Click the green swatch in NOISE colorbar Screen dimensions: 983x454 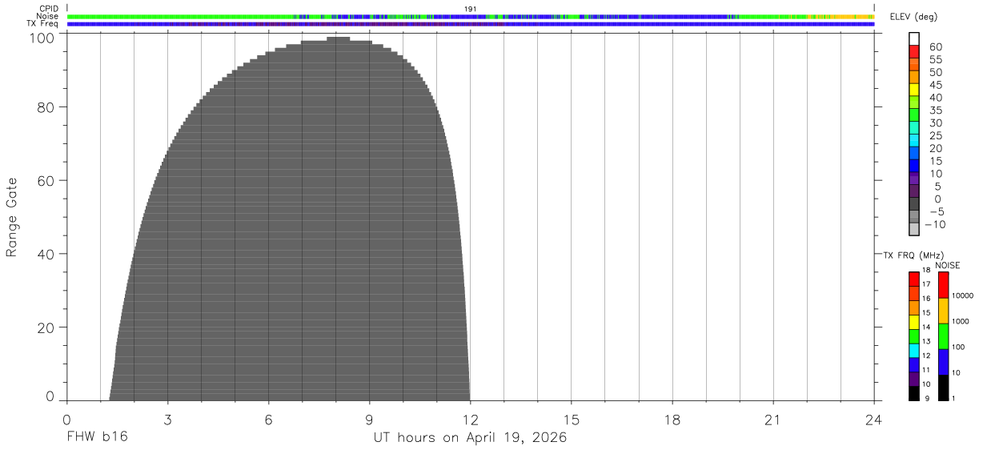943,336
